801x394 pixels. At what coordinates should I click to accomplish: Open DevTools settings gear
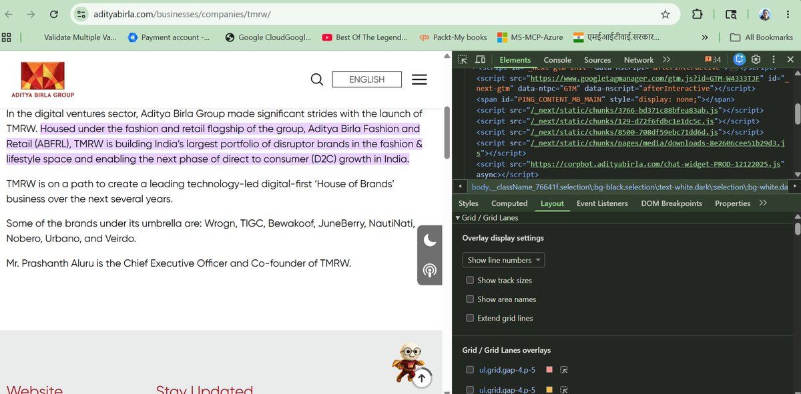[x=756, y=59]
